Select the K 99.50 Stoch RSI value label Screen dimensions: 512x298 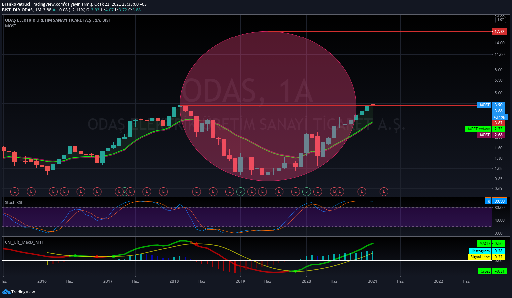coord(496,201)
